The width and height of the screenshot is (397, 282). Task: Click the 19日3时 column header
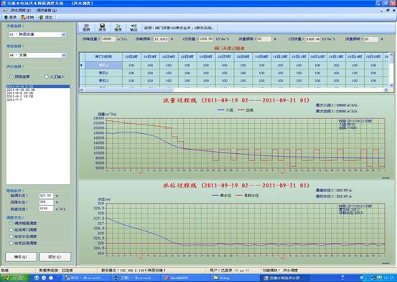point(150,57)
